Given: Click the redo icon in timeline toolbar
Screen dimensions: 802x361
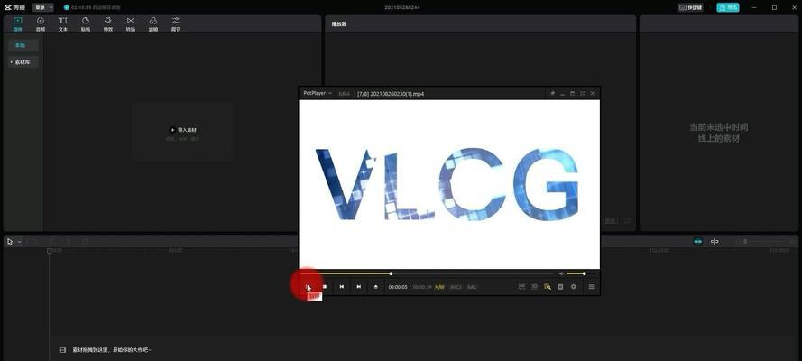Looking at the screenshot, I should coord(52,242).
